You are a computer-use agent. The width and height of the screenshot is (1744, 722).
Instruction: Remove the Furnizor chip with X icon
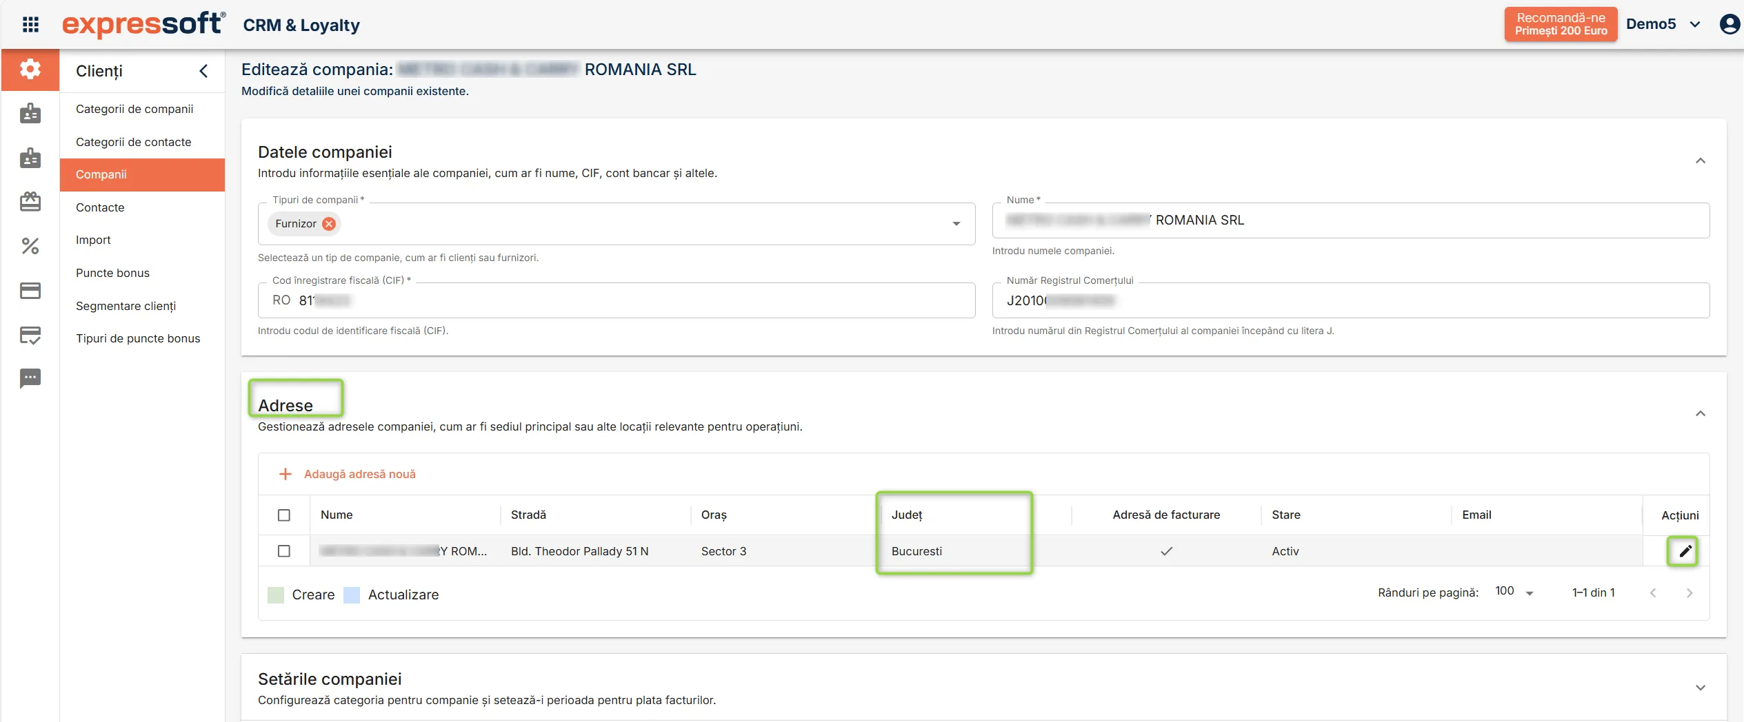tap(330, 224)
